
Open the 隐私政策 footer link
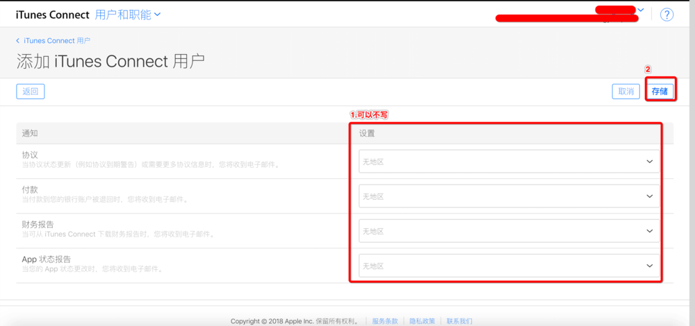(x=422, y=321)
